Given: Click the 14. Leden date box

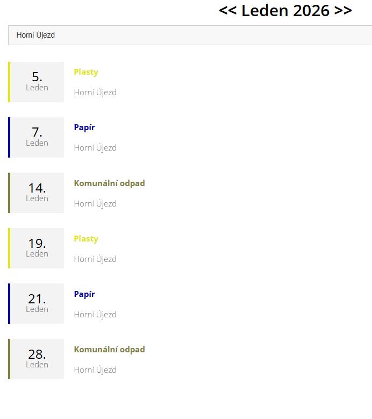Looking at the screenshot, I should click(x=37, y=193).
